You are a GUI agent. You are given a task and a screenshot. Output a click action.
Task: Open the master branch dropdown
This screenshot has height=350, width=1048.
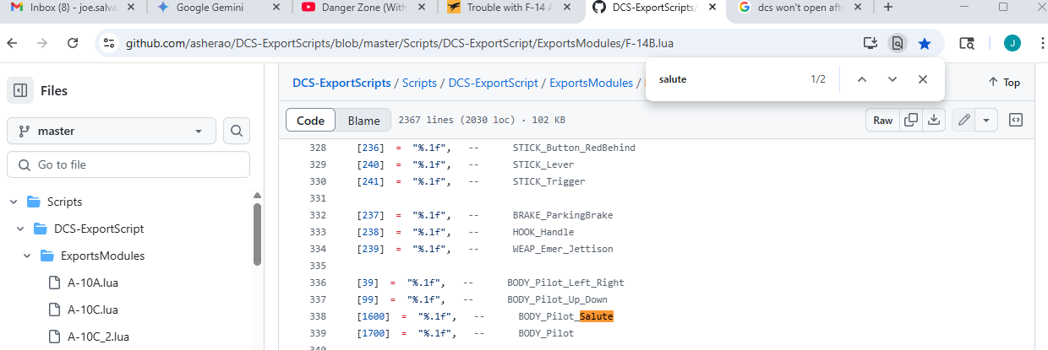pos(112,131)
